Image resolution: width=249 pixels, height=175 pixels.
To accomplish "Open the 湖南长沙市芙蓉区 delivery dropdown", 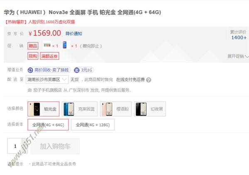I will coord(47,79).
